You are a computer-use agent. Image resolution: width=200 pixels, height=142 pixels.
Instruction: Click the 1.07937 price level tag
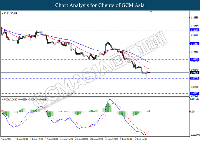[194, 93]
